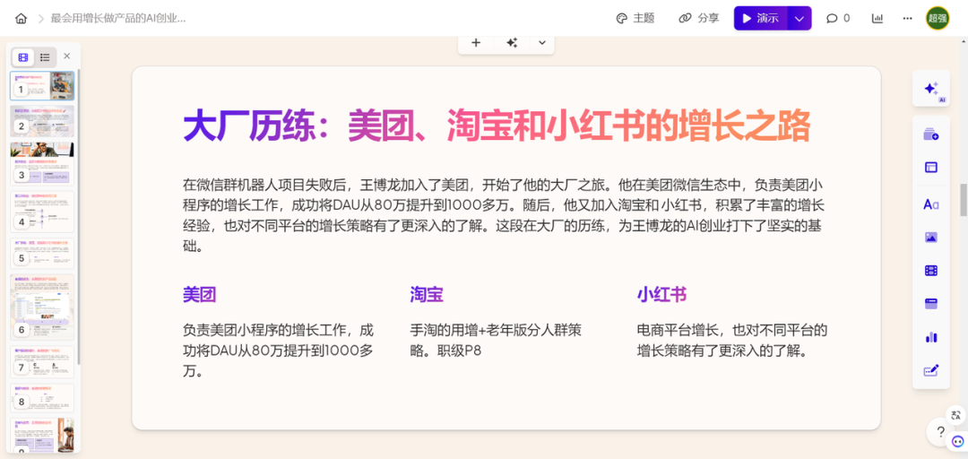Click text 电商平台增长 under 小红书
Viewport: 968px width, 459px height.
[732, 340]
